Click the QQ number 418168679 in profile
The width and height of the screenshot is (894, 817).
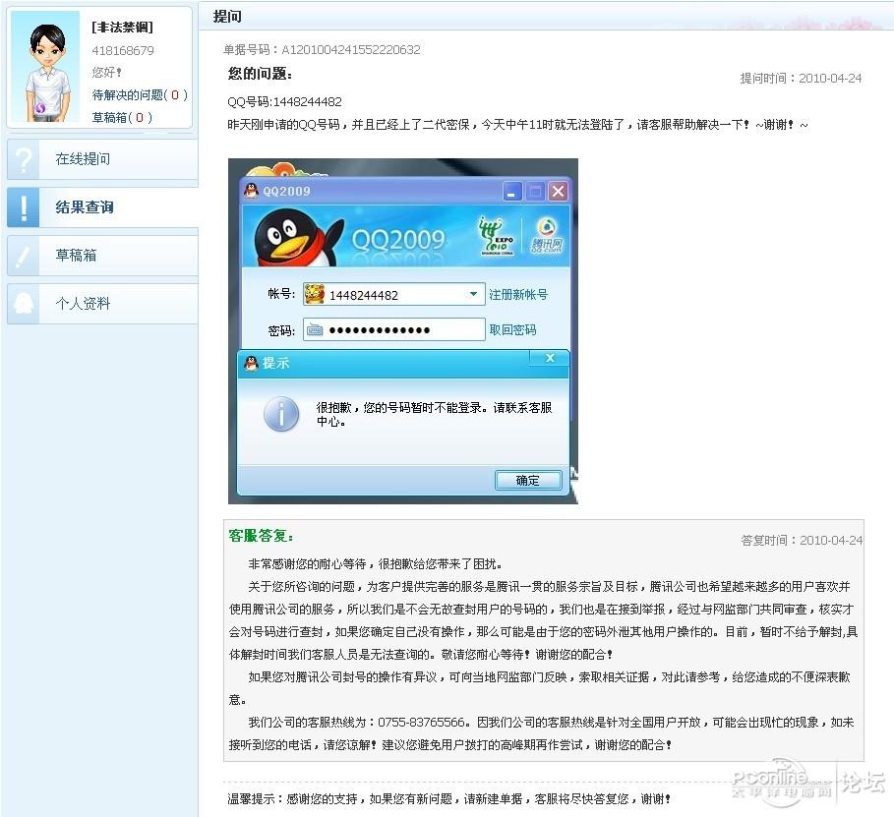click(x=123, y=51)
